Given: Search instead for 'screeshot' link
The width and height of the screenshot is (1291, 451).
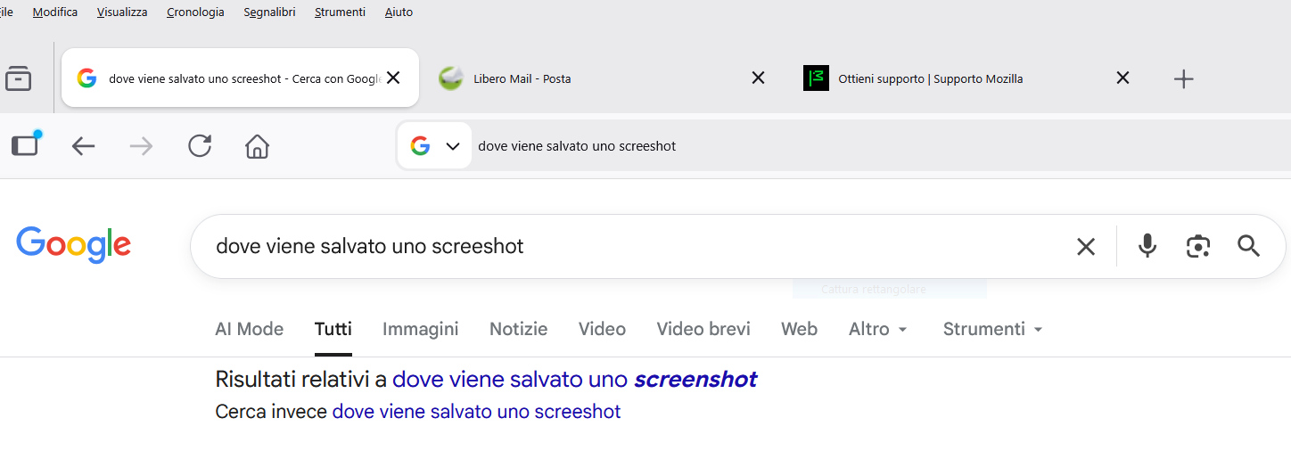Looking at the screenshot, I should tap(476, 412).
